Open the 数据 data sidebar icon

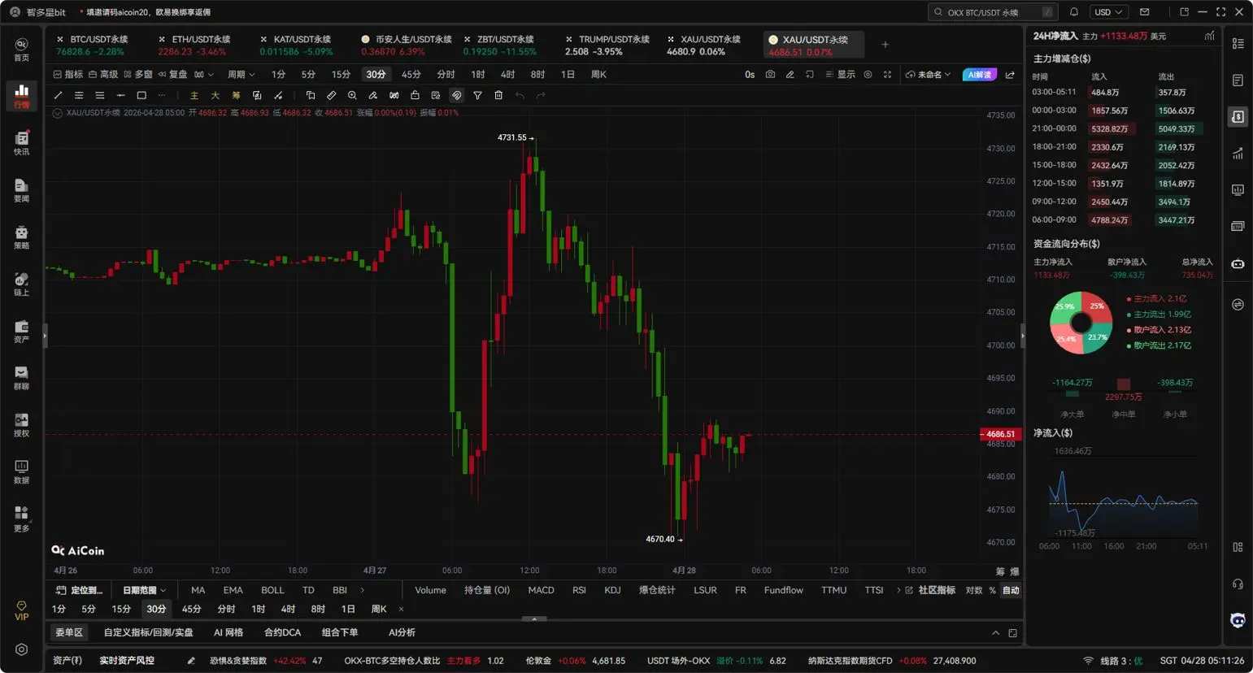click(22, 471)
